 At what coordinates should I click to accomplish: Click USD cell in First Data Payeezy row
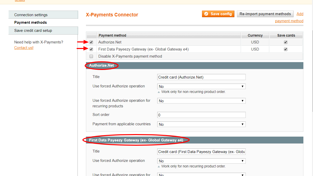coord(255,49)
